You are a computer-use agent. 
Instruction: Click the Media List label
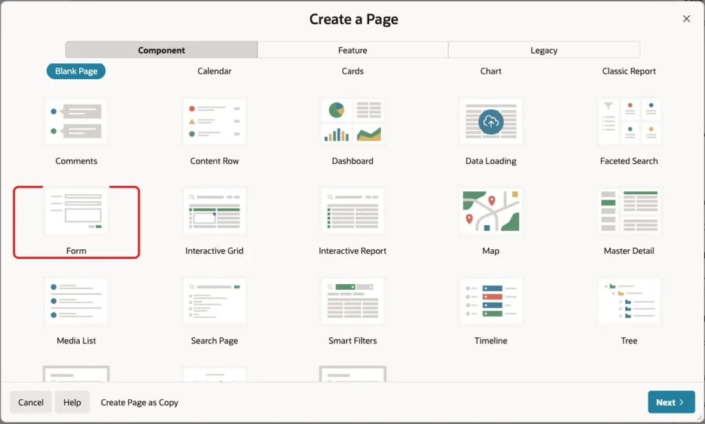tap(76, 341)
